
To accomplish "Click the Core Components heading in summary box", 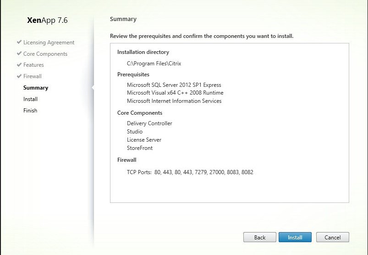I will pyautogui.click(x=140, y=113).
